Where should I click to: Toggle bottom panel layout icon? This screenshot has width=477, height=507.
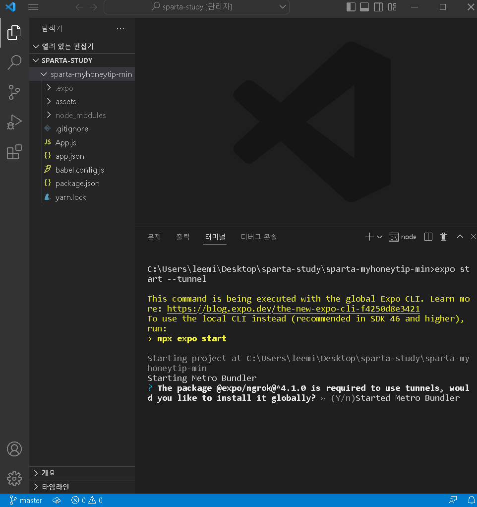point(364,7)
